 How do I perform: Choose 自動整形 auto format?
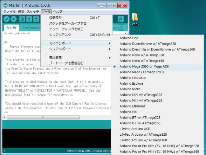(77, 17)
